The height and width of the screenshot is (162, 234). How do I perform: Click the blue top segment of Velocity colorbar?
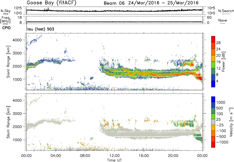click(213, 99)
